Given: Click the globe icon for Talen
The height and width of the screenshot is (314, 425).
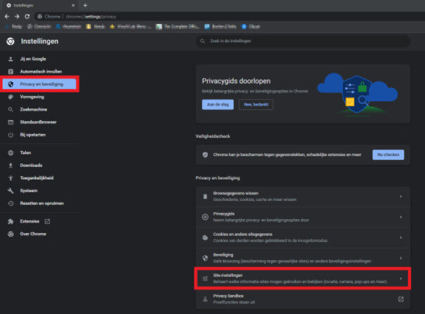Looking at the screenshot, I should tap(11, 153).
